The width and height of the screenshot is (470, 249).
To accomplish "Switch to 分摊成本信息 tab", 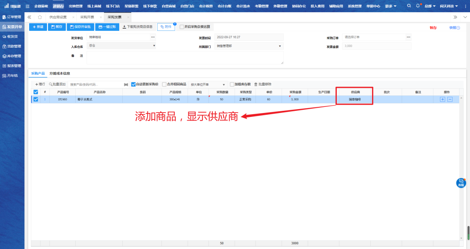I will (60, 73).
